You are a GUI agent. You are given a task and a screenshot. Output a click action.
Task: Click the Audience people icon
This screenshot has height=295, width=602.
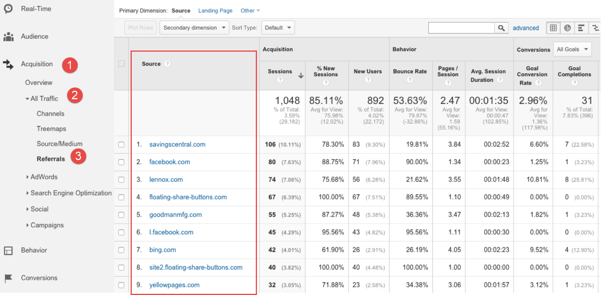coord(8,37)
